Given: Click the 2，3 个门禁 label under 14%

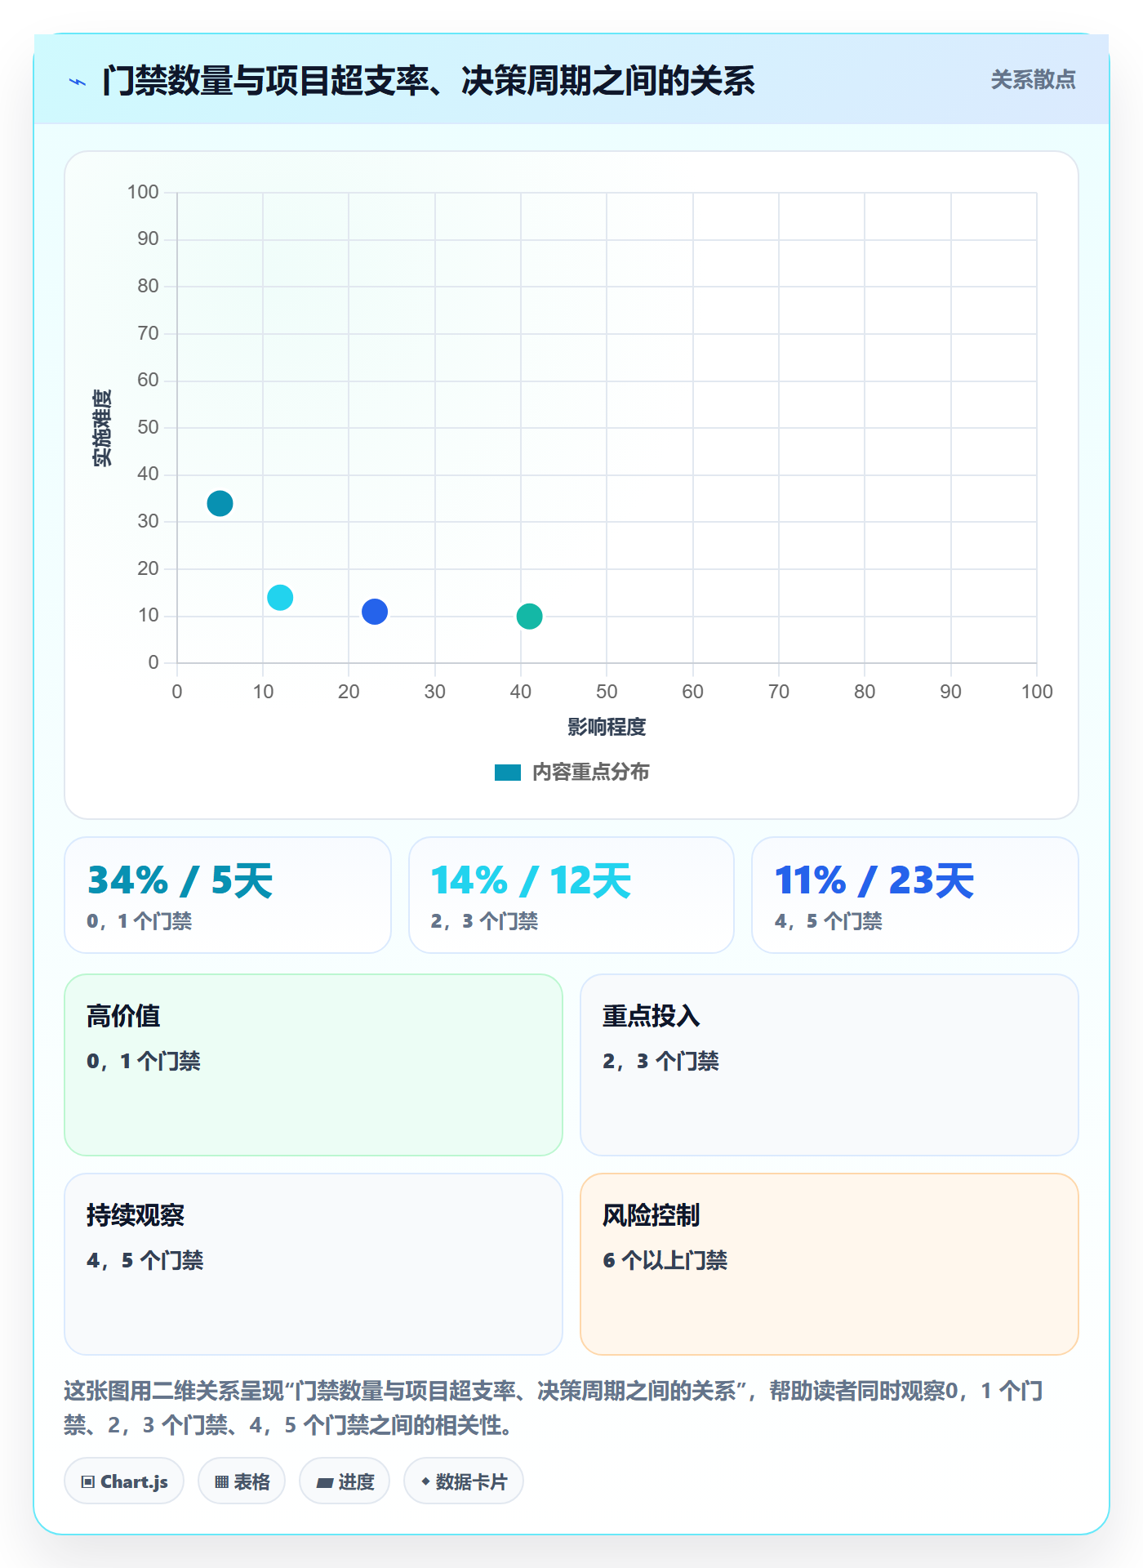Looking at the screenshot, I should 484,921.
